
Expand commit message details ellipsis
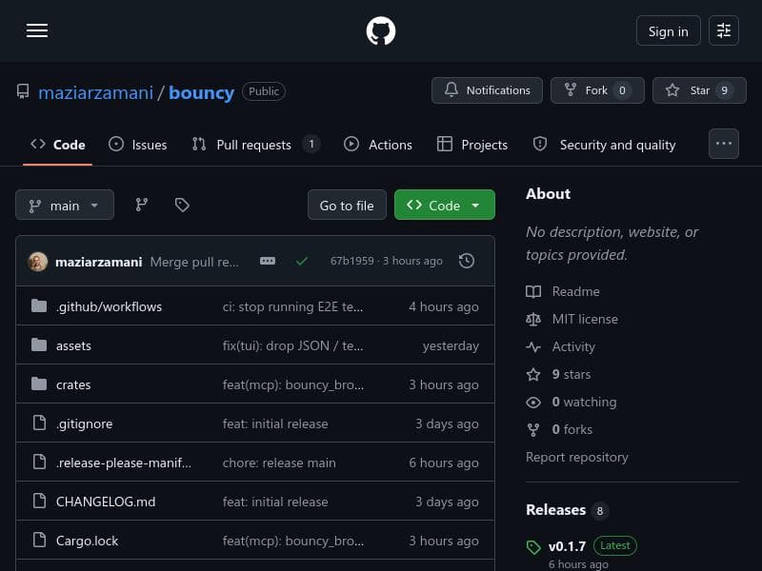(268, 261)
